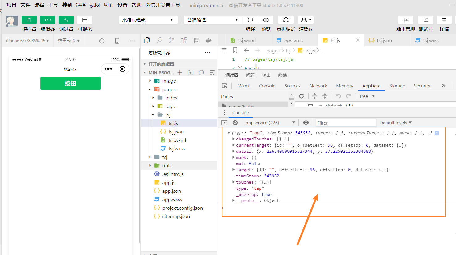Open the file explorer sidebar icon

(147, 40)
